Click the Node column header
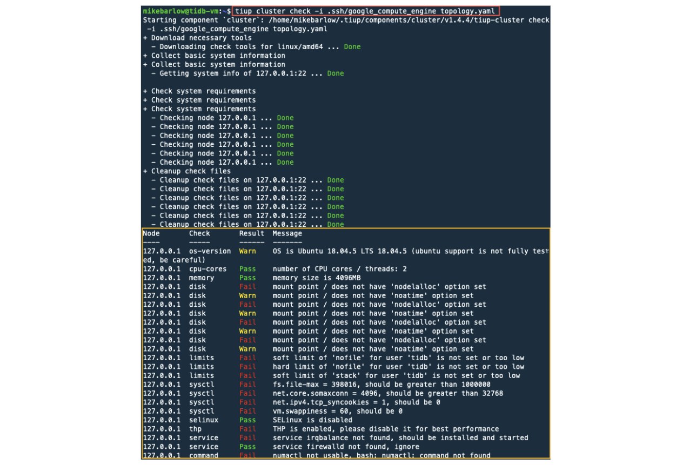The height and width of the screenshot is (465, 696). tap(151, 233)
